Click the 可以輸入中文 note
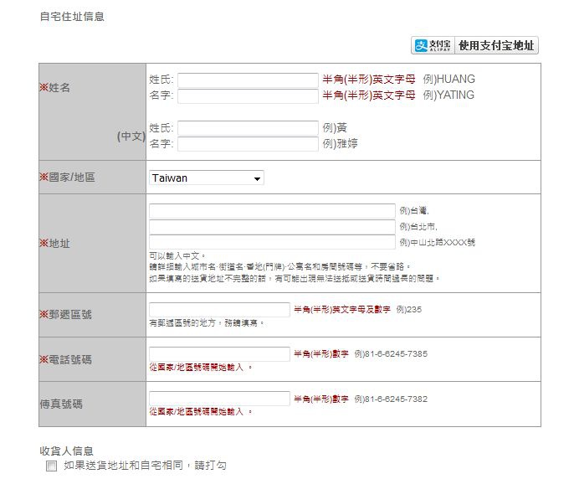The image size is (574, 479). (x=177, y=255)
